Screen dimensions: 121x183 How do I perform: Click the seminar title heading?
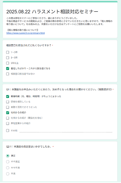(x=52, y=12)
